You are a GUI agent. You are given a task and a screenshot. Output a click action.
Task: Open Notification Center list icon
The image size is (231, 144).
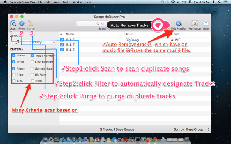225,2
